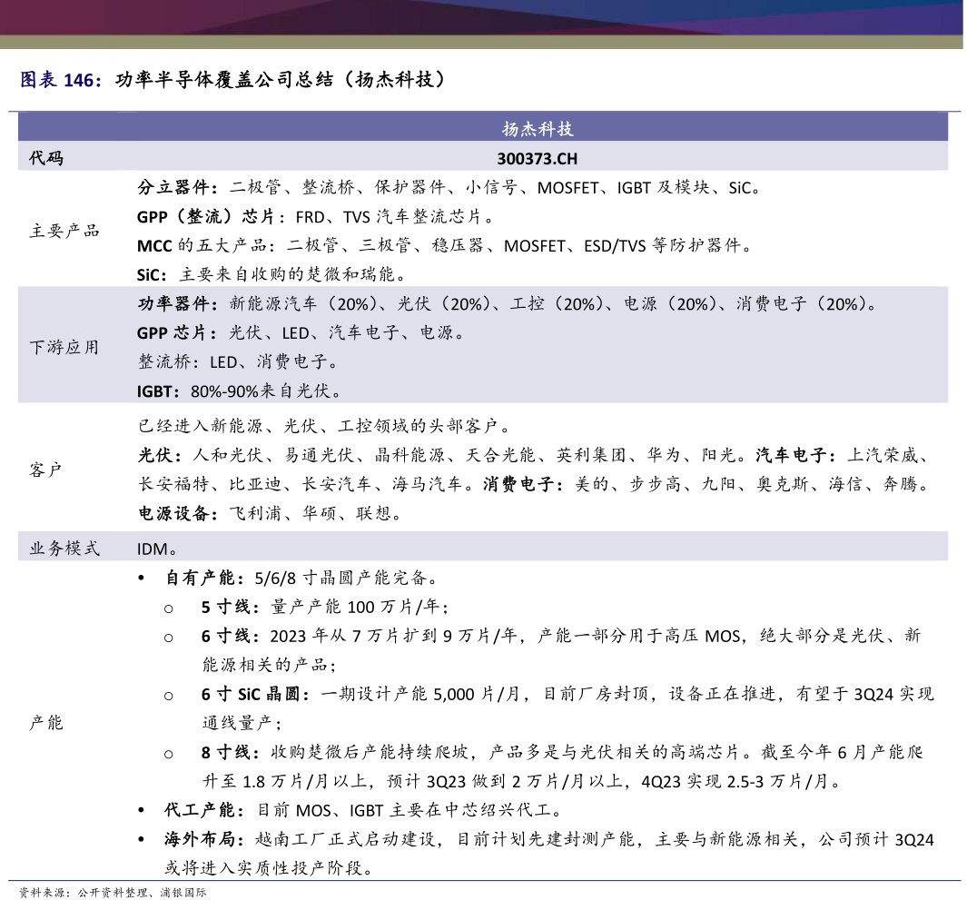
Task: Select the header cell 扬杰科技
Action: click(x=538, y=129)
